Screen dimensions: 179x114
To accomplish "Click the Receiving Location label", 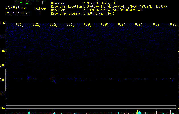I will [66, 7].
